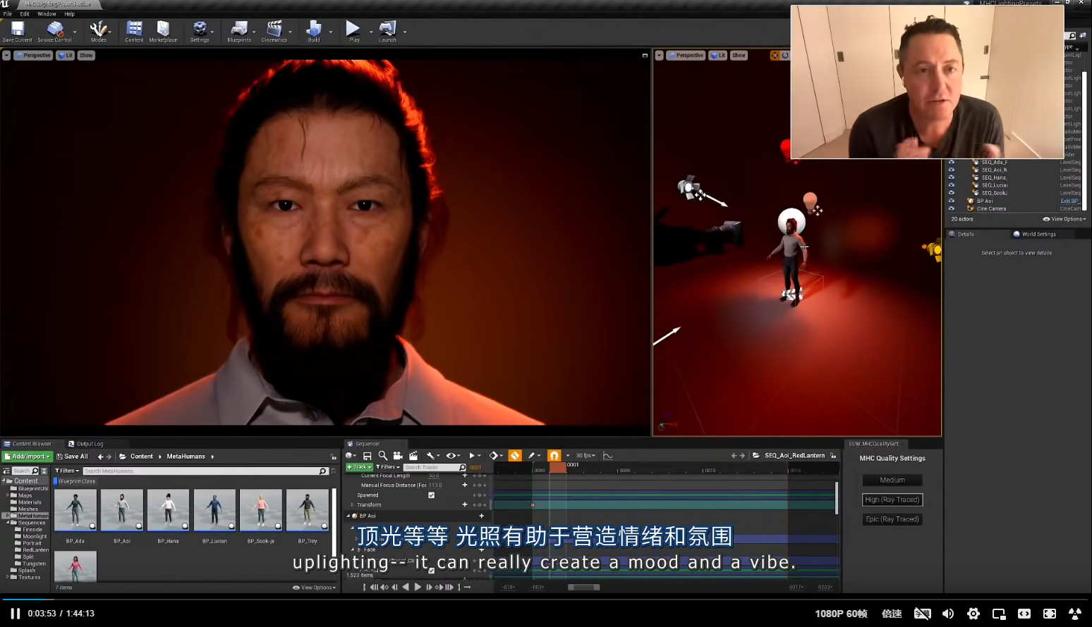Click the lock icon in Content Browser path bar
Image resolution: width=1092 pixels, height=627 pixels.
click(x=334, y=457)
